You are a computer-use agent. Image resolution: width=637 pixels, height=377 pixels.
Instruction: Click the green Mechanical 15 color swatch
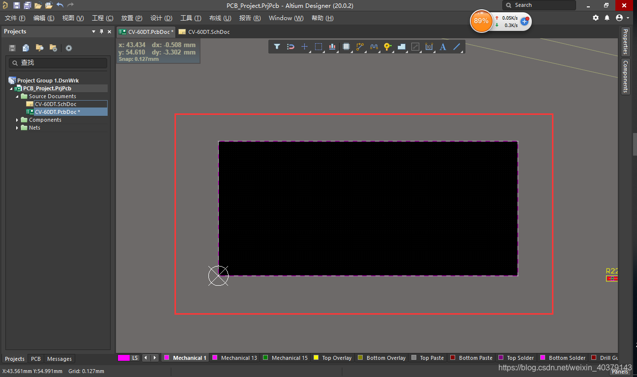pyautogui.click(x=265, y=358)
